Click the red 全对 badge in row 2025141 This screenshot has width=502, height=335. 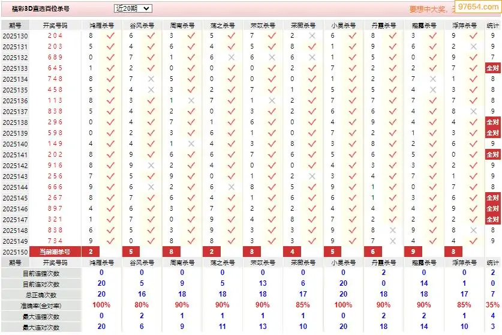coord(493,154)
